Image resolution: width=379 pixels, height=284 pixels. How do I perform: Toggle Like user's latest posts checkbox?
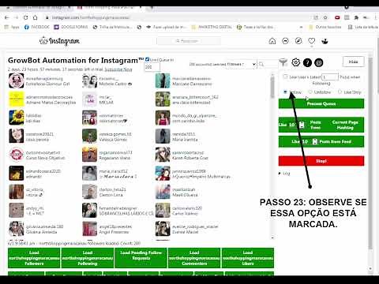(285, 77)
